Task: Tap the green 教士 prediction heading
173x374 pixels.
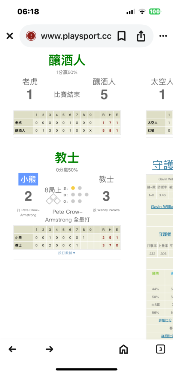Action: point(67,158)
